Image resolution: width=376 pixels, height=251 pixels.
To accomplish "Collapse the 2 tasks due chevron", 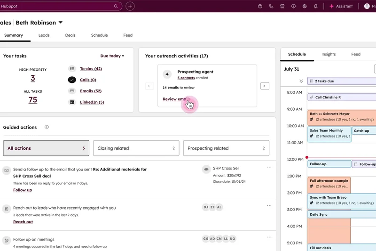I will point(301,81).
